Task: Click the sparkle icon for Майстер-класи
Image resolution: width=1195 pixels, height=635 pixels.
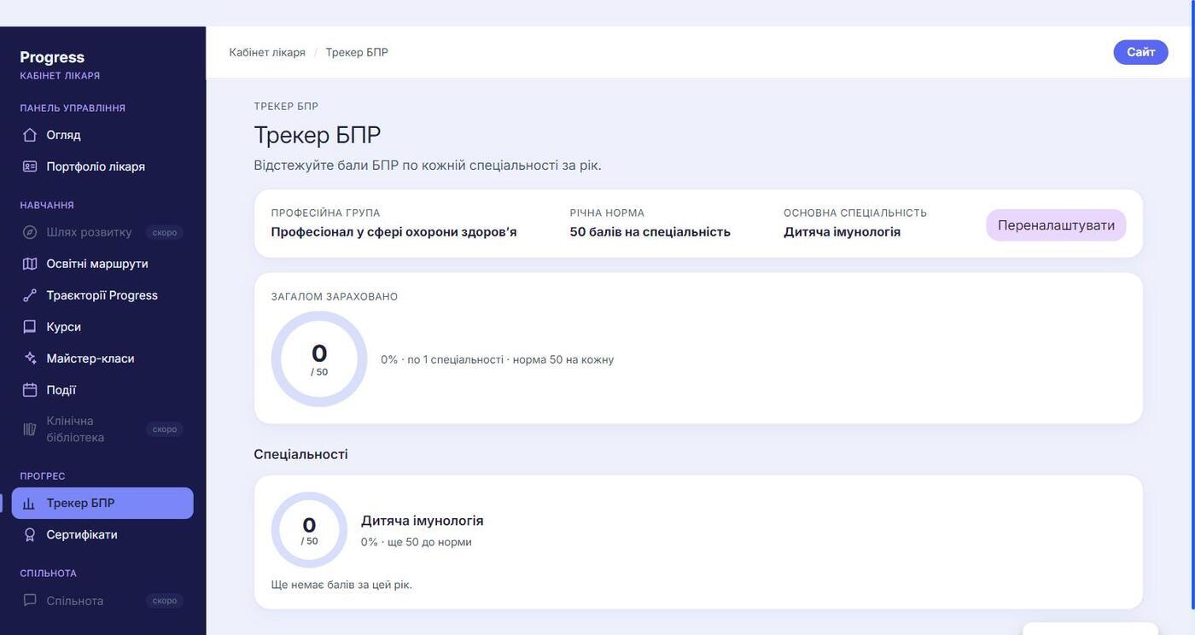Action: pyautogui.click(x=30, y=358)
